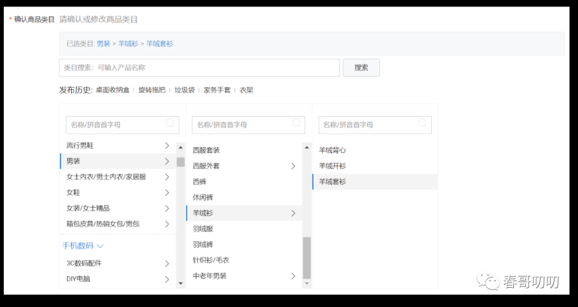Click the search icon in first column filter
Viewport: 578px width, 307px height.
tap(170, 124)
